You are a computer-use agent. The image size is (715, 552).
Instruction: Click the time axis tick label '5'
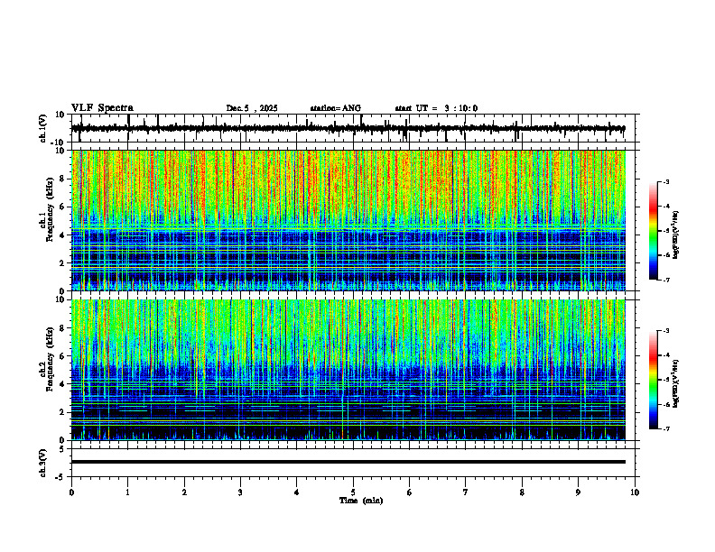(353, 492)
